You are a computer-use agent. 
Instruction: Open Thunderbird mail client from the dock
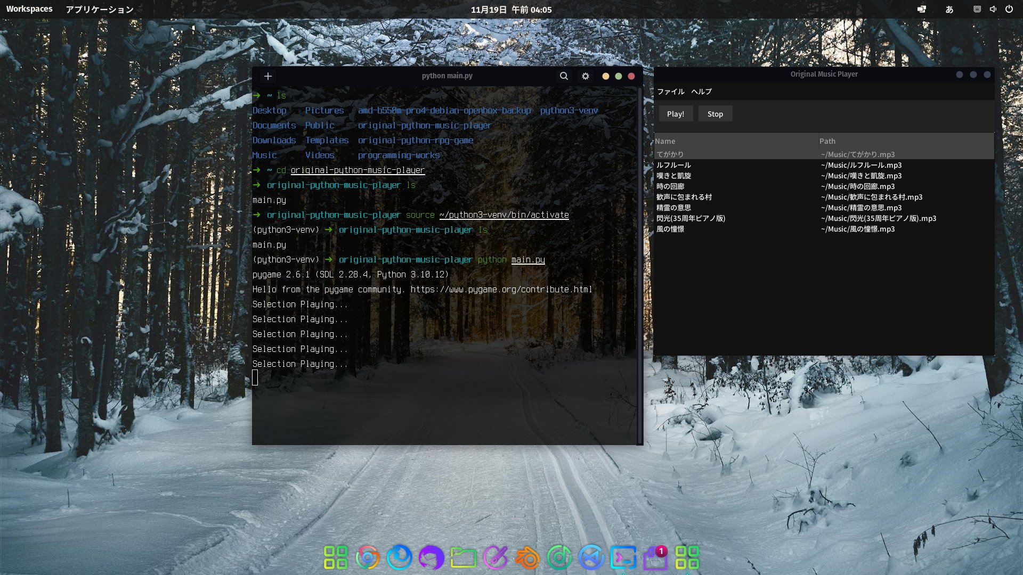(x=432, y=558)
